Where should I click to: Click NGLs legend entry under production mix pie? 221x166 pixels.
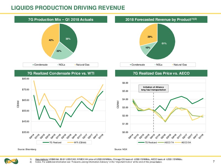[61, 65]
